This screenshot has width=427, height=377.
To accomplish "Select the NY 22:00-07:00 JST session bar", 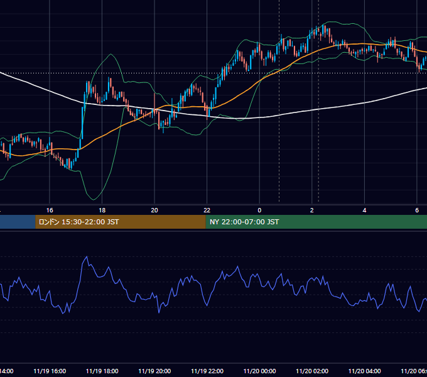I will (316, 222).
